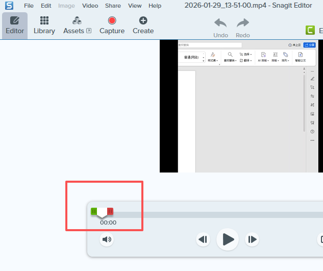This screenshot has height=271, width=323.
Task: Open the Assets panel
Action: point(77,25)
